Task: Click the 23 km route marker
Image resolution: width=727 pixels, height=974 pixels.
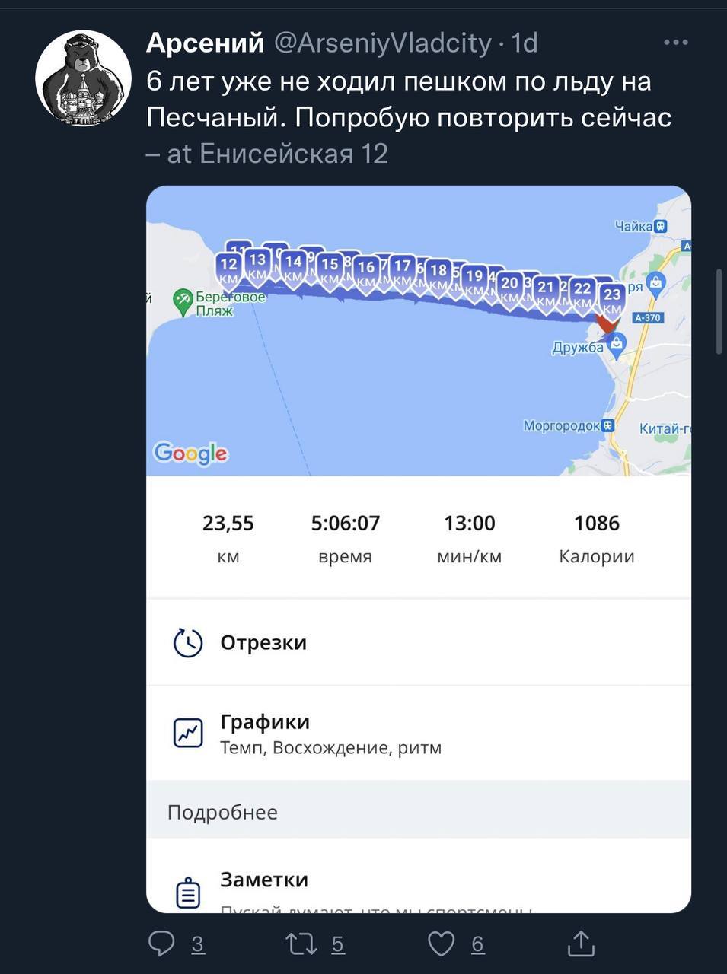Action: 612,299
